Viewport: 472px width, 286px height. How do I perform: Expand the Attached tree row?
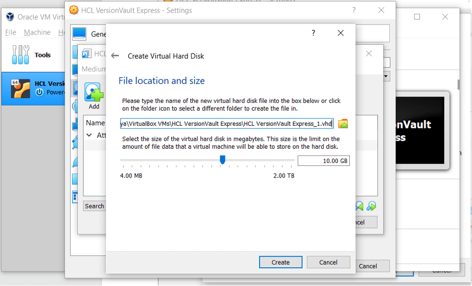point(89,135)
